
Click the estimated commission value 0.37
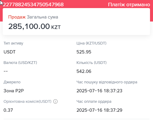8,110
